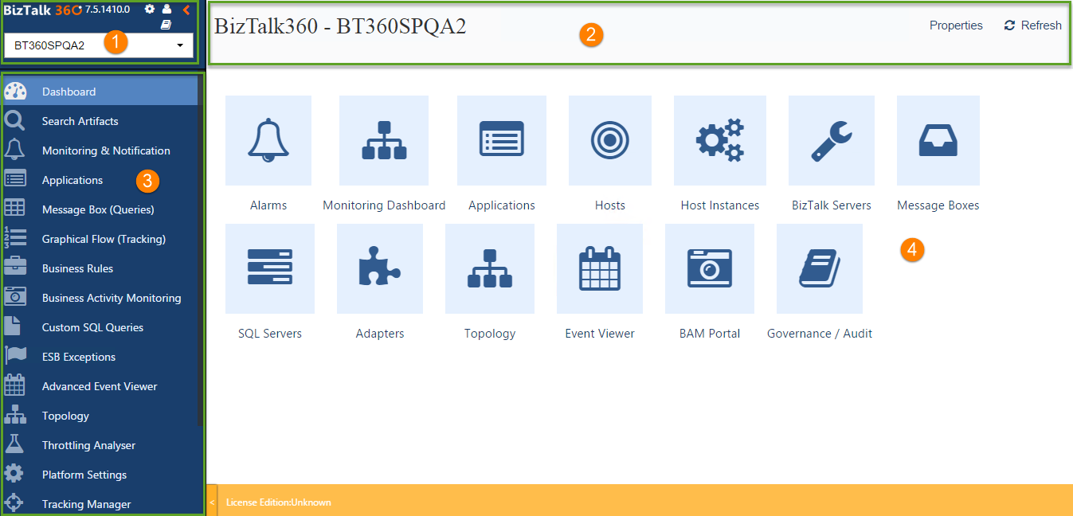This screenshot has height=516, width=1073.
Task: Refresh the dashboard
Action: click(x=1032, y=25)
